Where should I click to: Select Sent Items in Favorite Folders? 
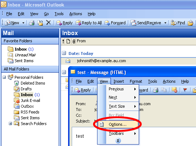click(x=21, y=61)
